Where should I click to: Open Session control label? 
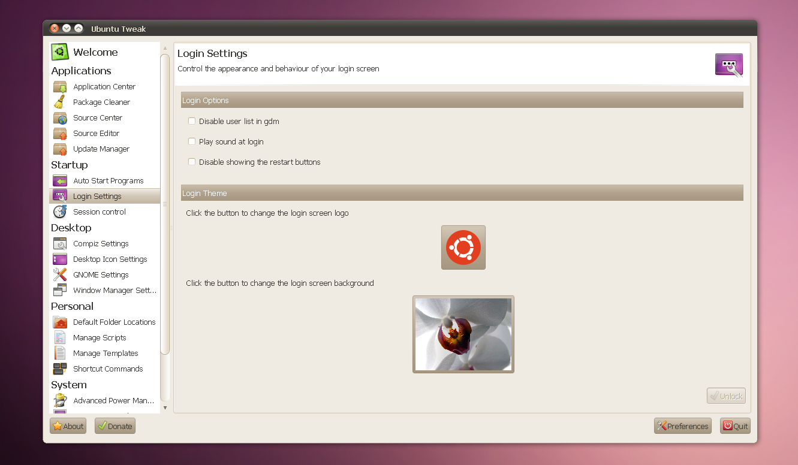100,212
